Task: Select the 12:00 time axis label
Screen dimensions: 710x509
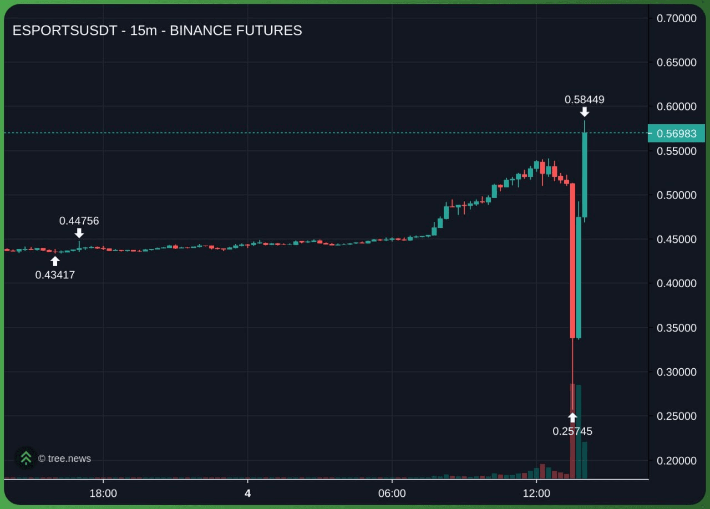Action: pos(536,493)
